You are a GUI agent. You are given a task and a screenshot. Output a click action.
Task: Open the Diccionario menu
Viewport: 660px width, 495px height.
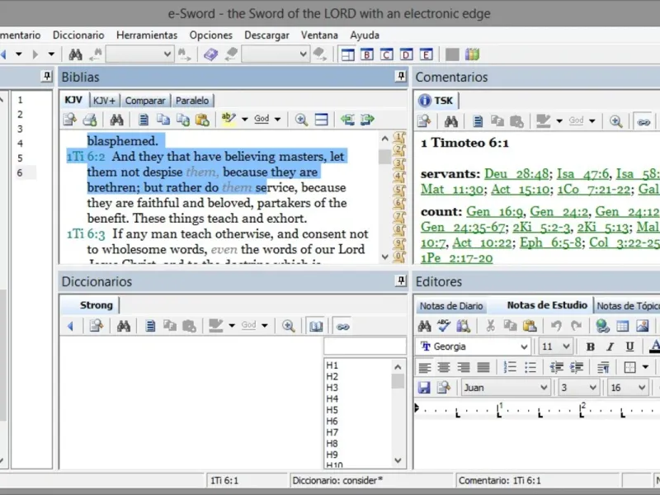click(78, 35)
